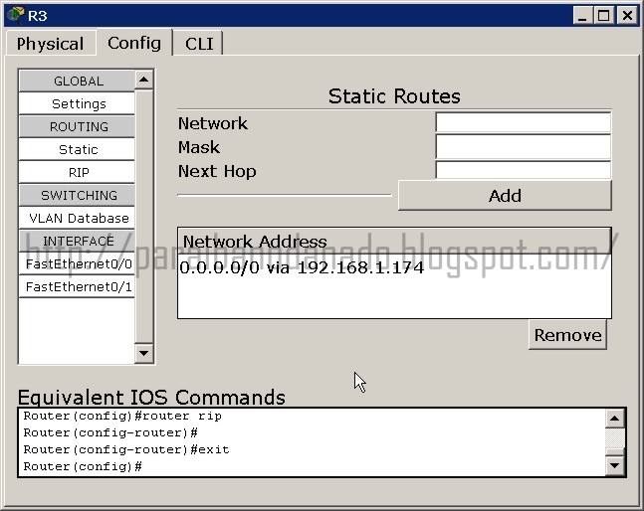Click IOS commands scroll down arrow
Image resolution: width=644 pixels, height=511 pixels.
[x=615, y=465]
